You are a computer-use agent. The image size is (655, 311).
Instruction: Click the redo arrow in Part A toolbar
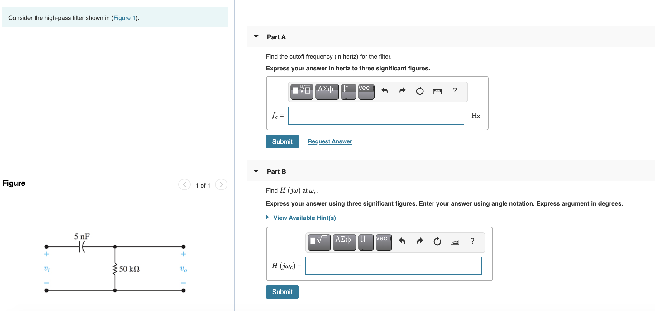coord(402,91)
